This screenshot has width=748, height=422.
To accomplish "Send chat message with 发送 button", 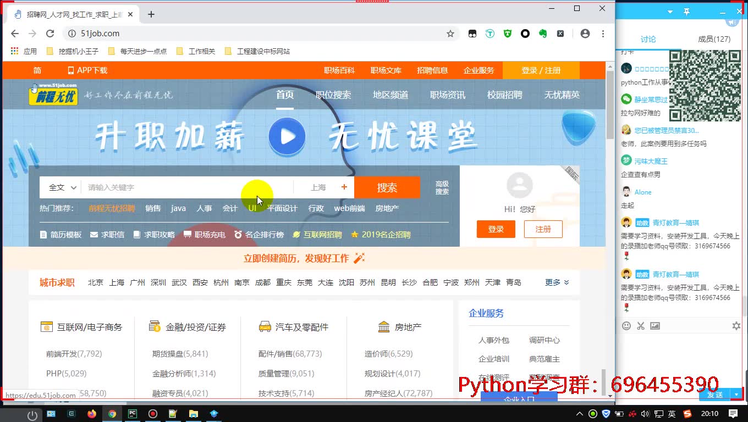I will (x=715, y=395).
